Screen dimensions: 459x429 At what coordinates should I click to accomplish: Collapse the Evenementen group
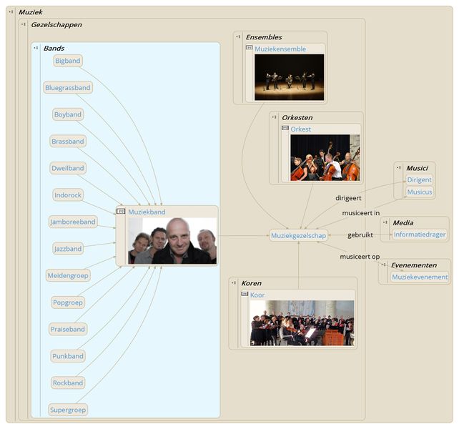[x=384, y=265]
